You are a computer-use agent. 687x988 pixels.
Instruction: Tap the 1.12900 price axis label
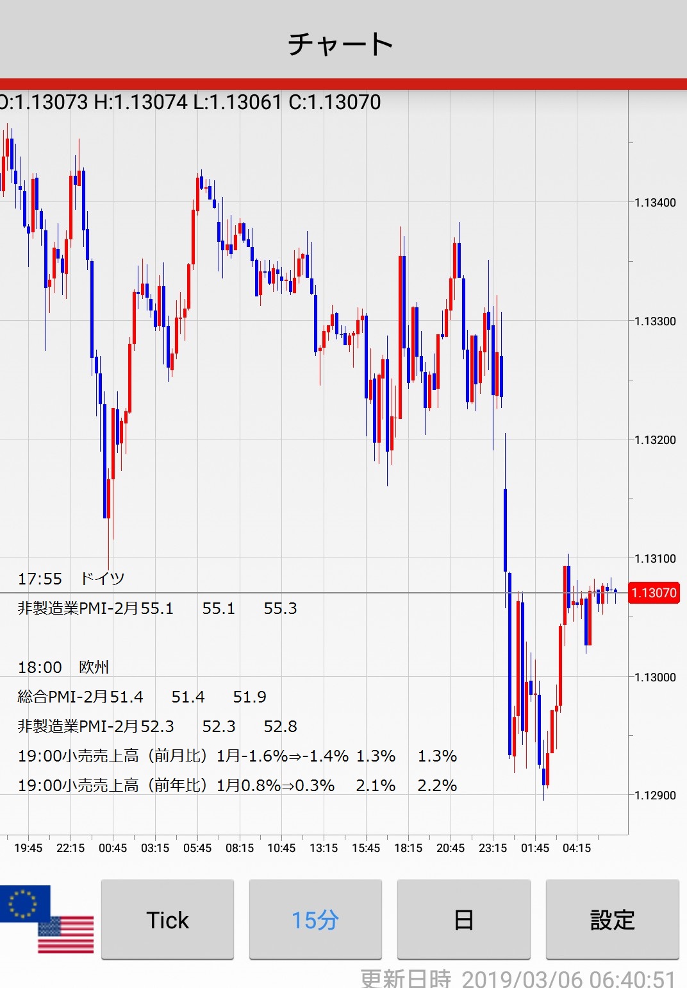coord(655,796)
